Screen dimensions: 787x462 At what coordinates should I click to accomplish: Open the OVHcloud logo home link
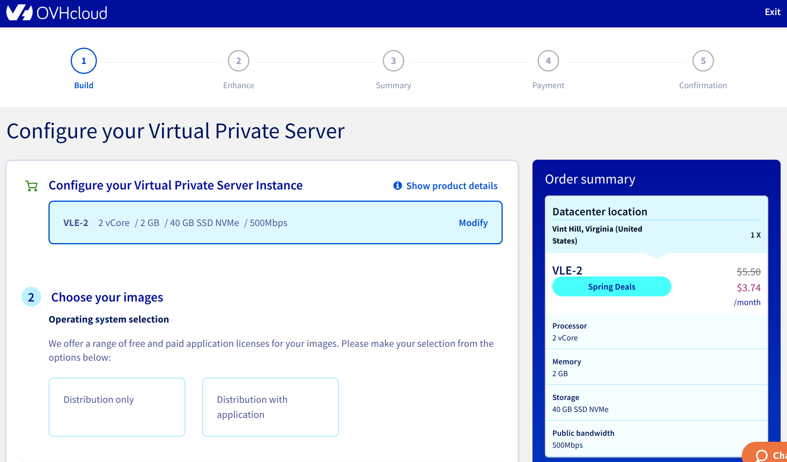point(57,13)
